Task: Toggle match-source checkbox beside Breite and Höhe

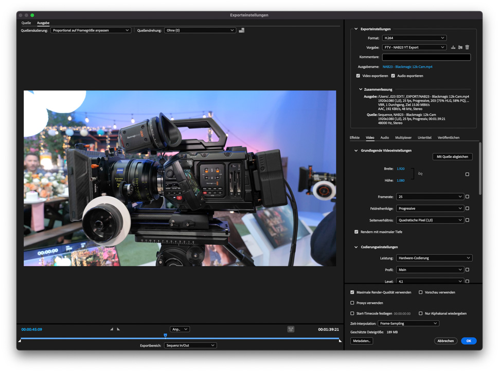Action: pos(467,174)
